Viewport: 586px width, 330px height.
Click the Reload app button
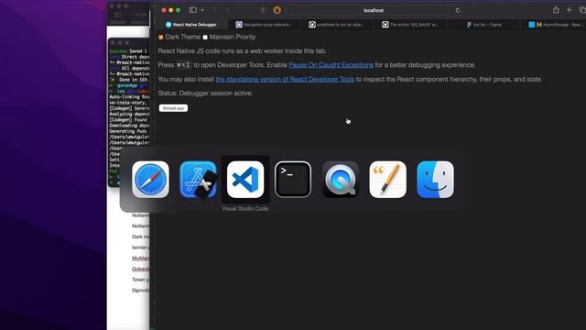coord(173,108)
